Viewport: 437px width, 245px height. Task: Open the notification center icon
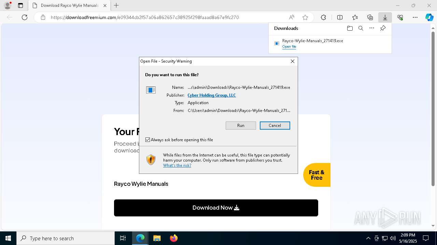[x=426, y=238]
